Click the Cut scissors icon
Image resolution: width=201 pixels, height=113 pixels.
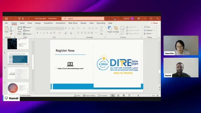tap(11, 27)
